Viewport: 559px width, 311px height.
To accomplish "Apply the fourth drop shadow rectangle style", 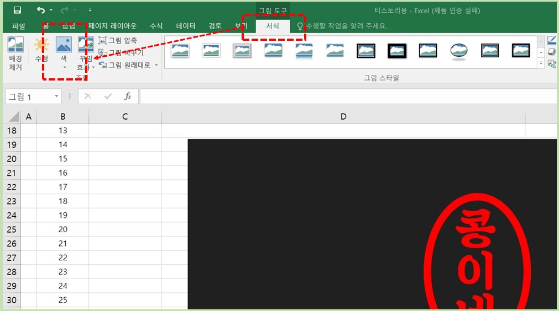I will (273, 51).
